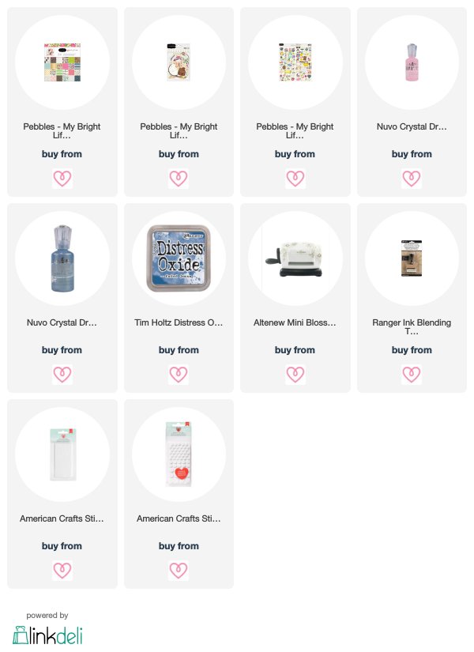Click heart icon under Ranger Ink Blending Tool
The image size is (474, 652).
pyautogui.click(x=412, y=375)
